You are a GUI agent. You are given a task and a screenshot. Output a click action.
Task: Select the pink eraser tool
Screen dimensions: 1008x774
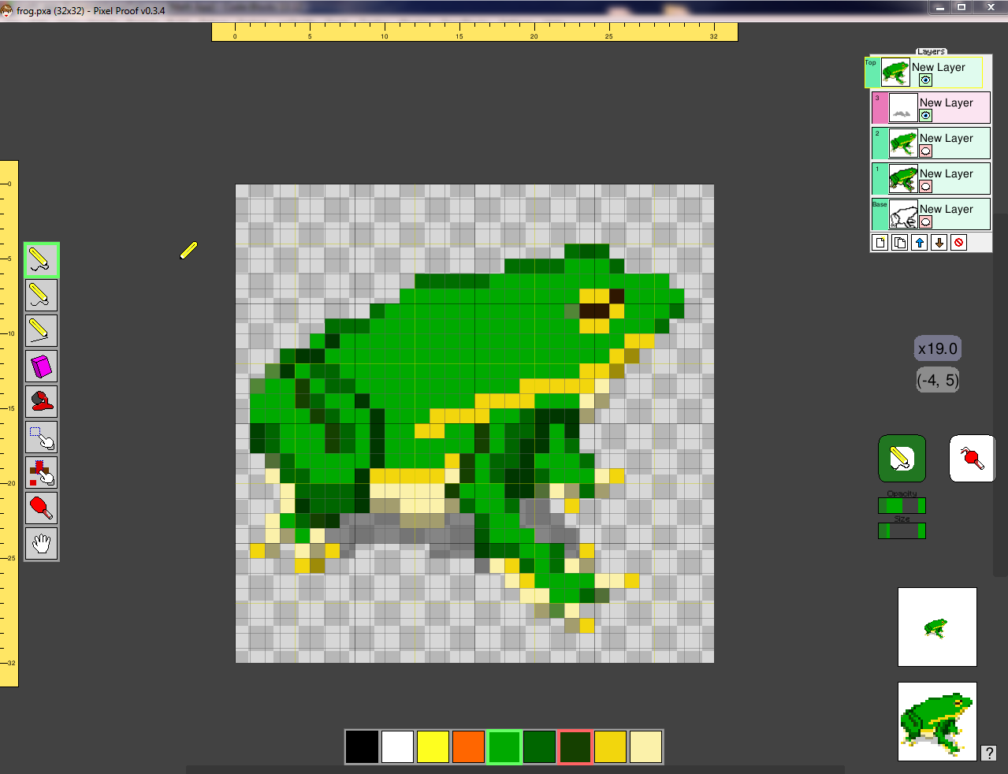coord(41,367)
